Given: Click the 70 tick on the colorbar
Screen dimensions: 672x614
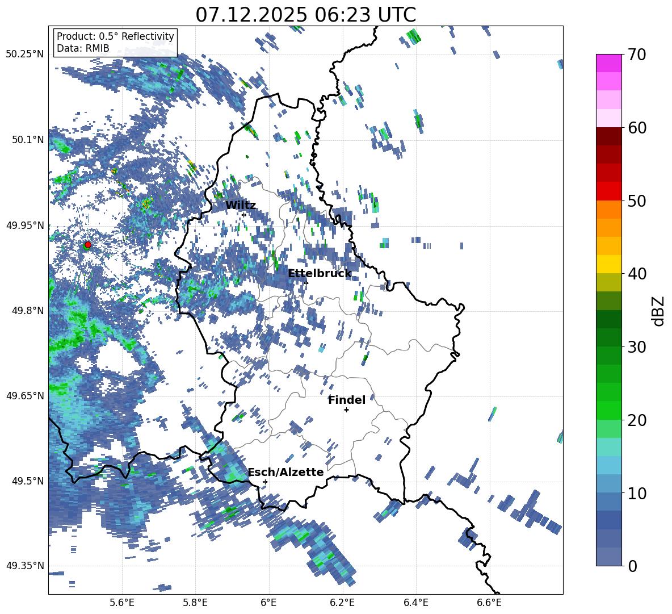Looking at the screenshot, I should click(x=637, y=55).
